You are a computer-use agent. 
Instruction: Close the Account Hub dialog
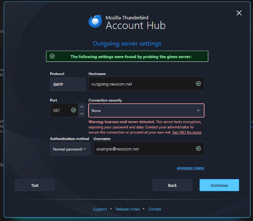(x=239, y=13)
